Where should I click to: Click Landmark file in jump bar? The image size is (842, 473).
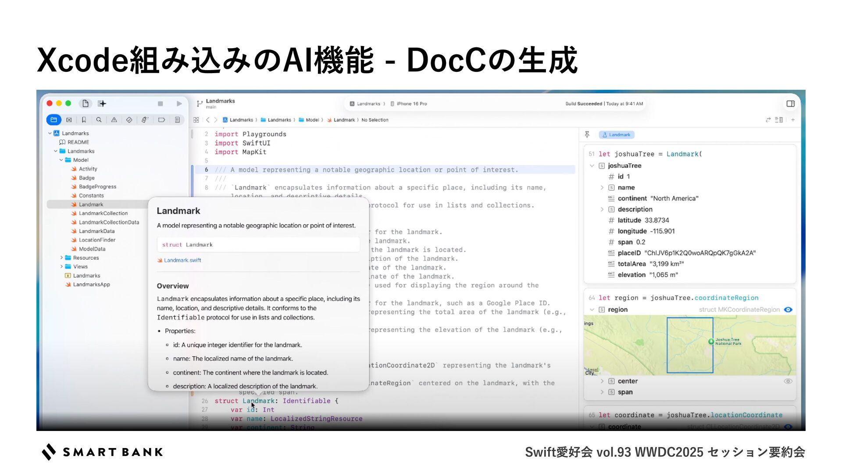[x=341, y=120]
